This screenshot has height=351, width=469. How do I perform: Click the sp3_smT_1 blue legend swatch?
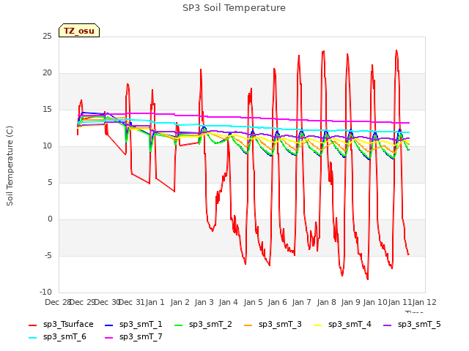coord(109,325)
